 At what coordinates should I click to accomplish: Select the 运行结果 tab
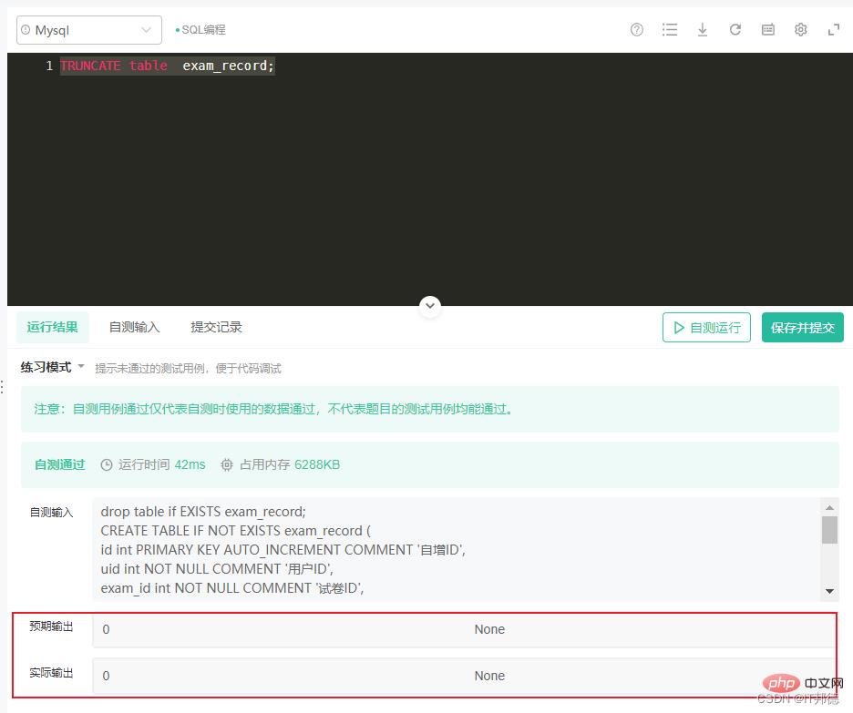[52, 327]
